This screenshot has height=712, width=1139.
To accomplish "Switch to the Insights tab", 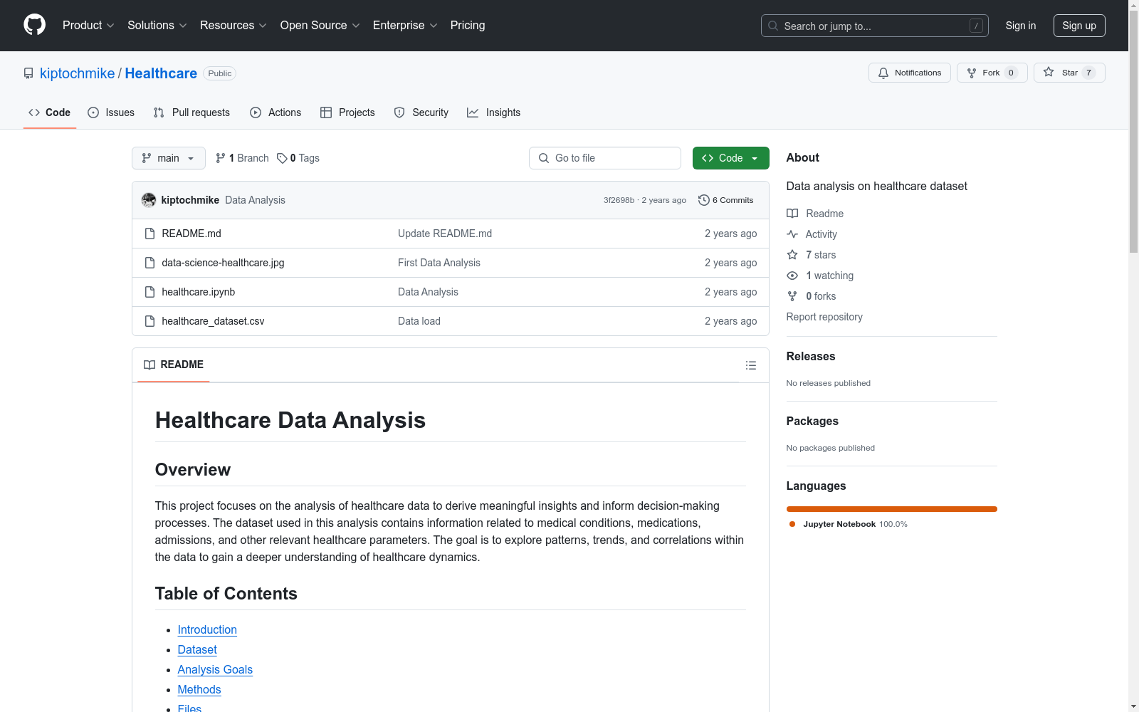I will pyautogui.click(x=494, y=112).
